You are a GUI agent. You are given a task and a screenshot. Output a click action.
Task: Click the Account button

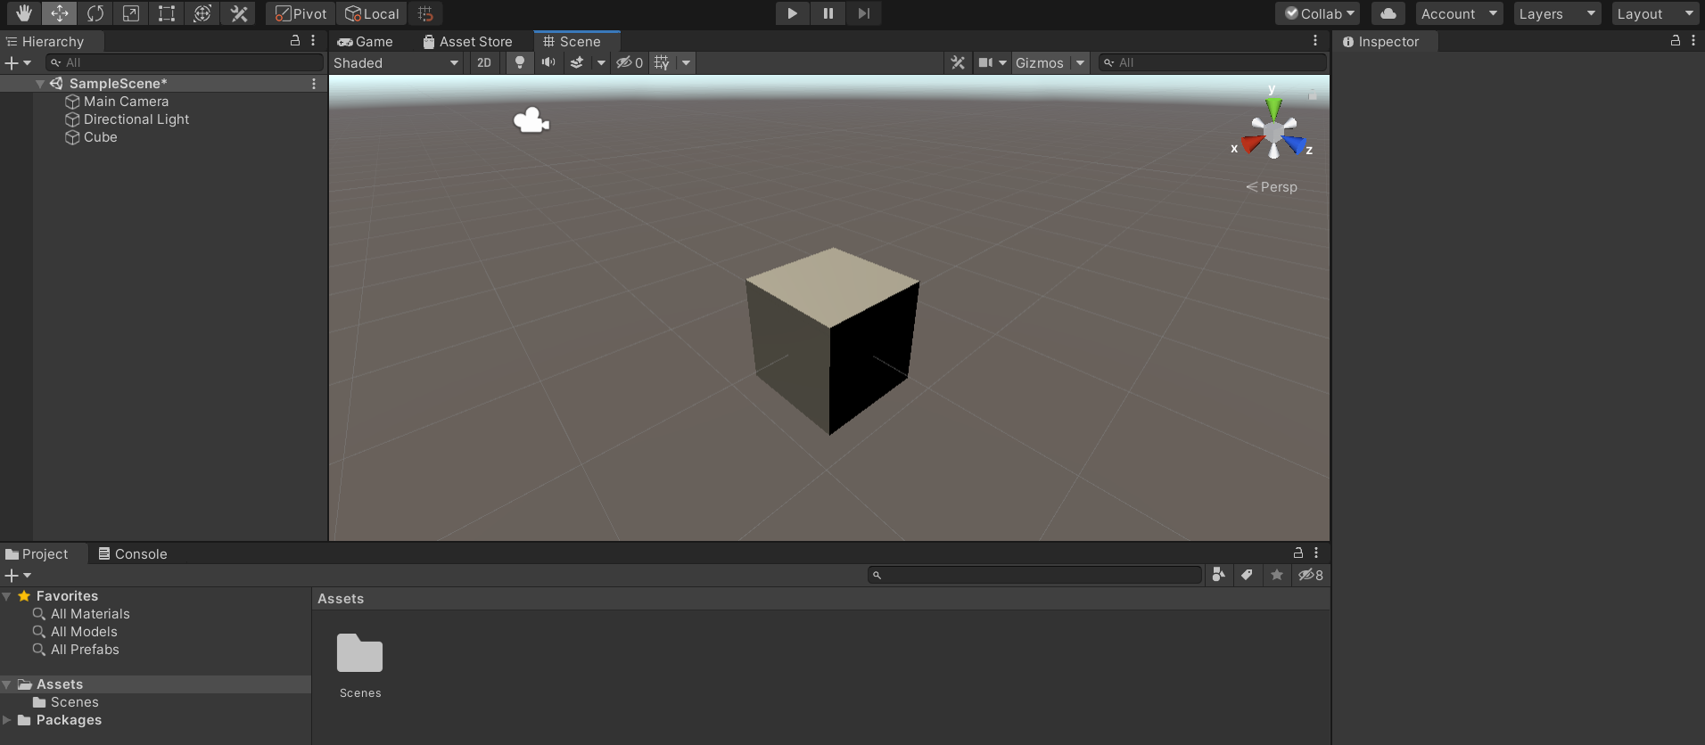click(1458, 13)
